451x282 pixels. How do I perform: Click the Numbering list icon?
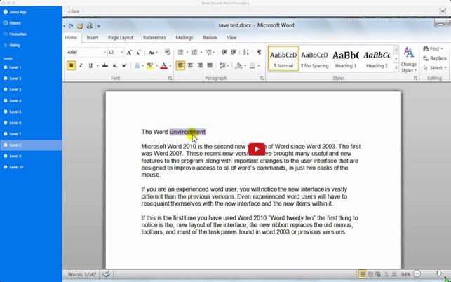coord(195,52)
